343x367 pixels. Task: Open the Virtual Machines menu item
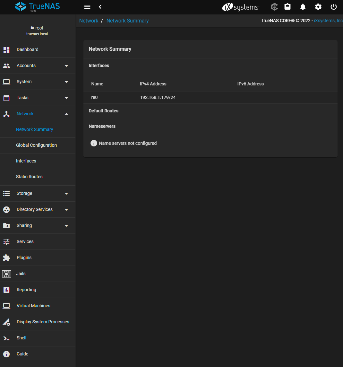33,306
